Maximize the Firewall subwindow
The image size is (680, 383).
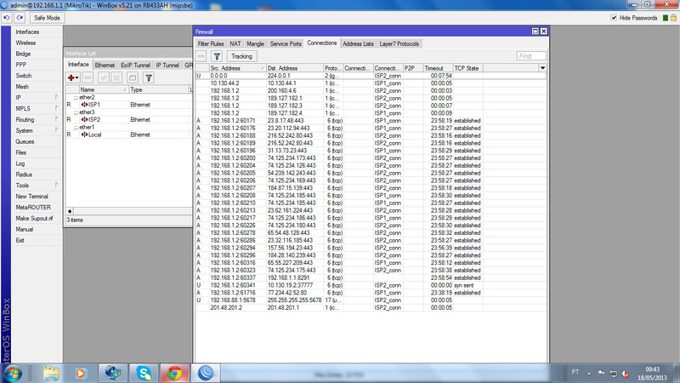tap(535, 31)
